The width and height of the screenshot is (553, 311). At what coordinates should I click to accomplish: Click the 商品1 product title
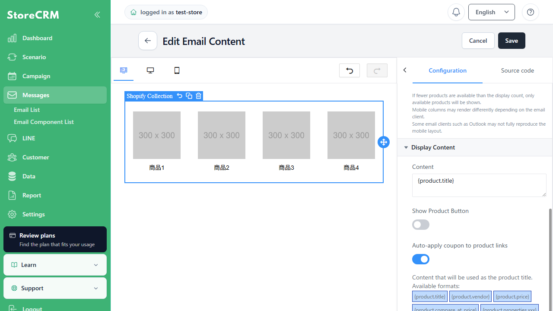(157, 168)
